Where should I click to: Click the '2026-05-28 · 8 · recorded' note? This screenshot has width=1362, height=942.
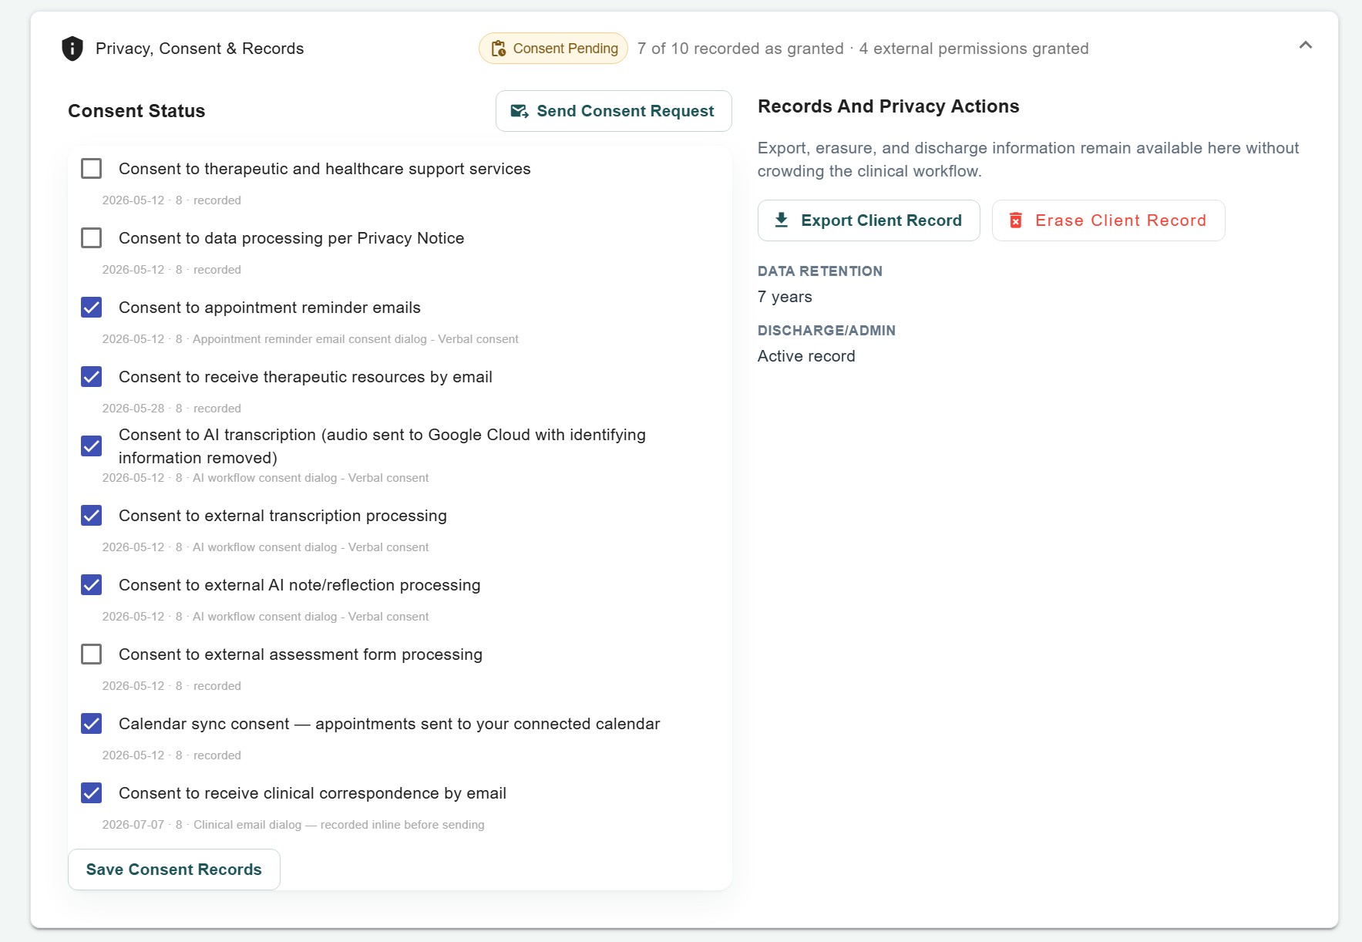pos(172,409)
